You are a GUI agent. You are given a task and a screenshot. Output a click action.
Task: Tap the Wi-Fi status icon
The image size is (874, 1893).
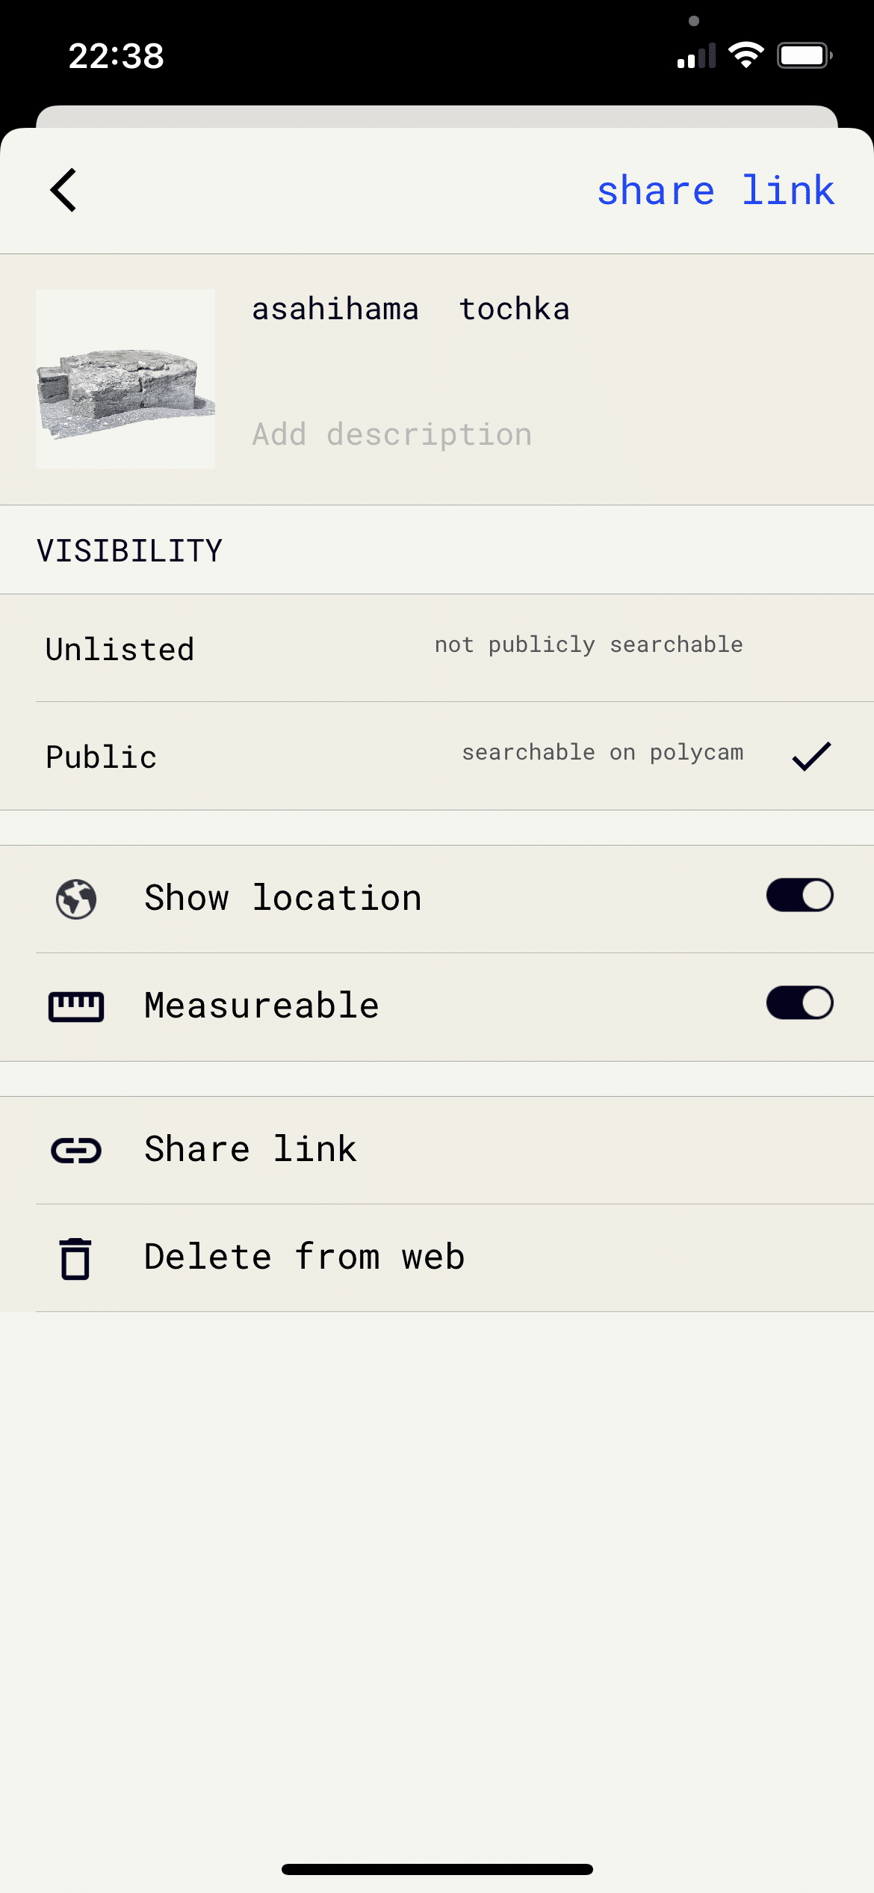click(x=746, y=55)
